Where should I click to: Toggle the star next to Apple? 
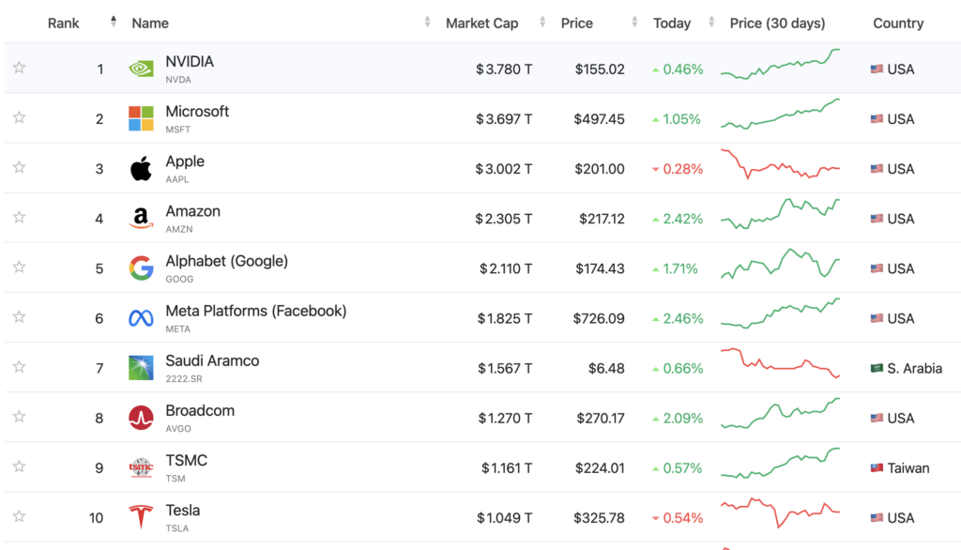[x=19, y=168]
